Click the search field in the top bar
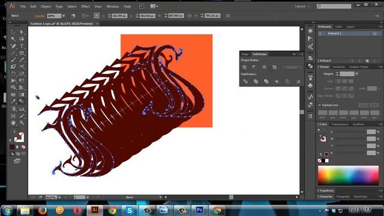 tap(334, 7)
